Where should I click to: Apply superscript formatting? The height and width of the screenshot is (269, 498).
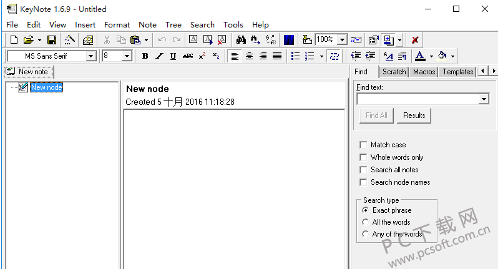202,56
